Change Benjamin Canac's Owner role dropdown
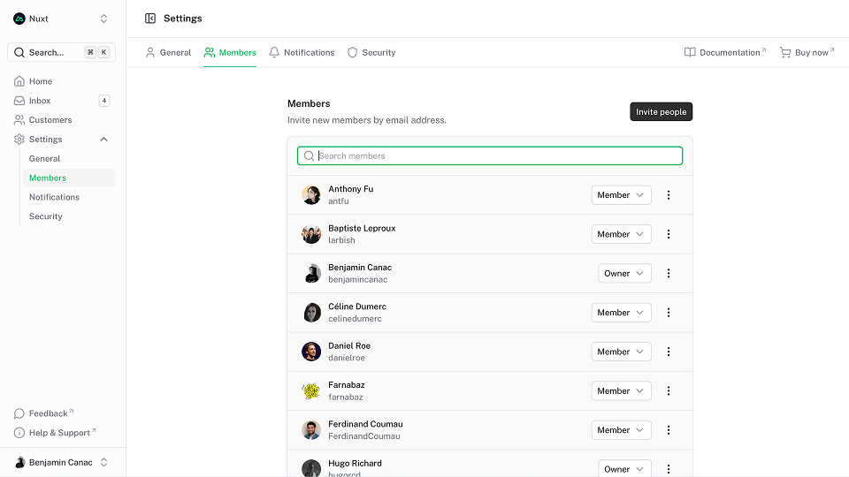Image resolution: width=849 pixels, height=477 pixels. pyautogui.click(x=624, y=274)
